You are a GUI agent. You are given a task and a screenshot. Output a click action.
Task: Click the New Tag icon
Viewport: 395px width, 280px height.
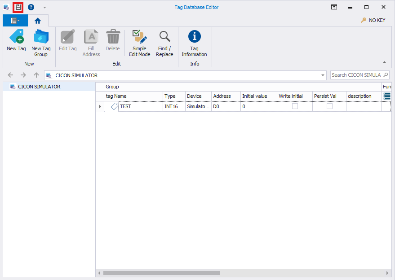[17, 40]
